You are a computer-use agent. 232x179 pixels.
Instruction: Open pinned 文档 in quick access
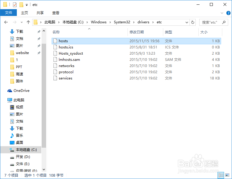click(x=19, y=39)
